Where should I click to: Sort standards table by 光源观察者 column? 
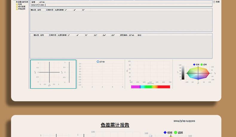(x=59, y=10)
